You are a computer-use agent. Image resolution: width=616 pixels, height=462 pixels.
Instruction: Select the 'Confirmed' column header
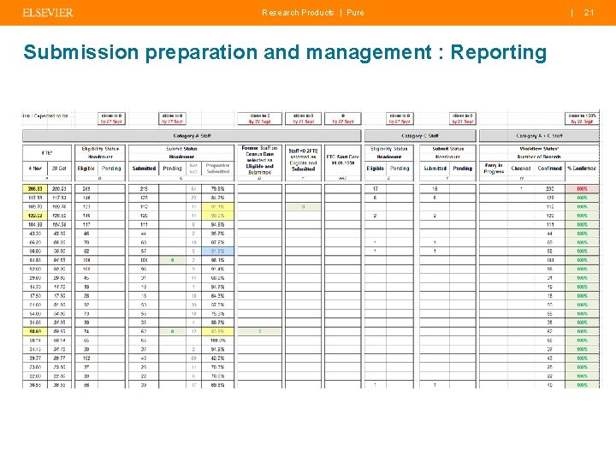pyautogui.click(x=549, y=169)
